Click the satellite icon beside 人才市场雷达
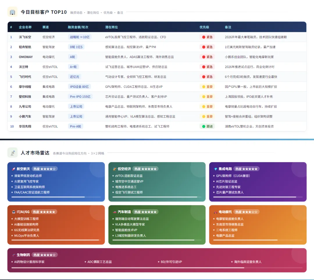This screenshot has height=280, width=314. click(x=13, y=153)
